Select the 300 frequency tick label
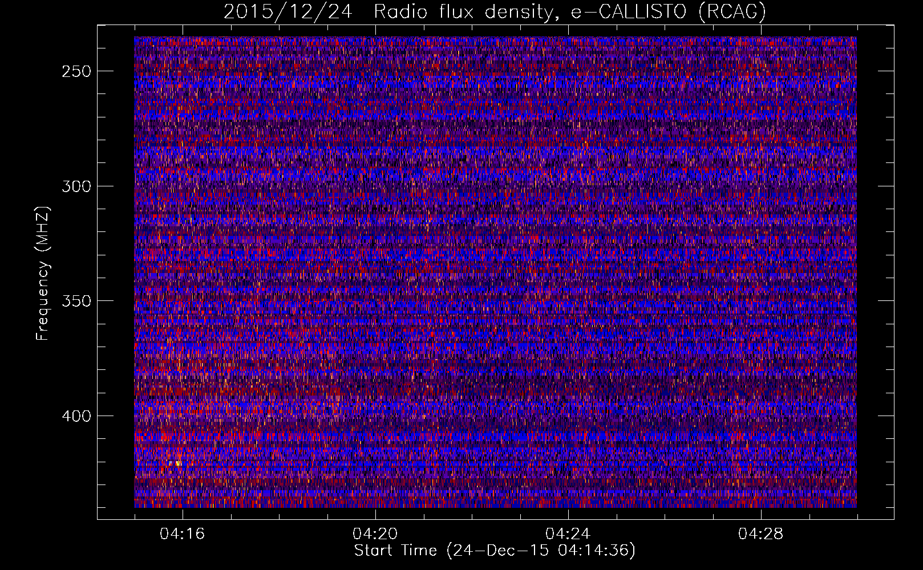923x570 pixels. pyautogui.click(x=76, y=186)
